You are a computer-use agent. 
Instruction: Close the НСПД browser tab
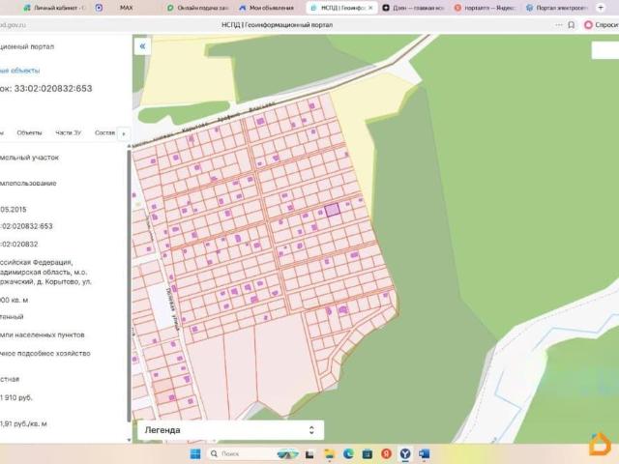click(x=370, y=8)
